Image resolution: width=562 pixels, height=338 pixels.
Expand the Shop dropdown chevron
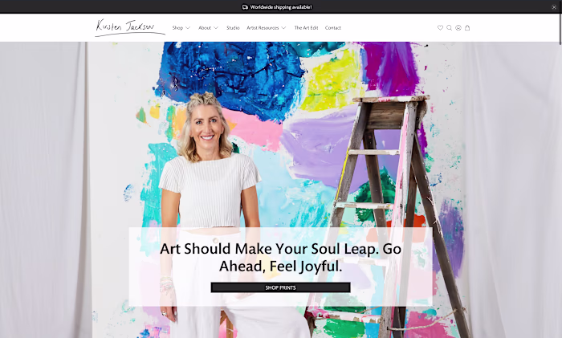pos(188,27)
